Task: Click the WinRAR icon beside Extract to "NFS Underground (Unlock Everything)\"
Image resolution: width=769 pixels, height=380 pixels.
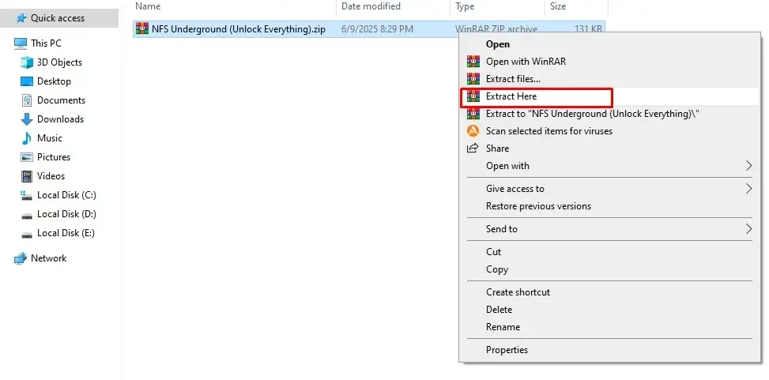Action: tap(473, 114)
